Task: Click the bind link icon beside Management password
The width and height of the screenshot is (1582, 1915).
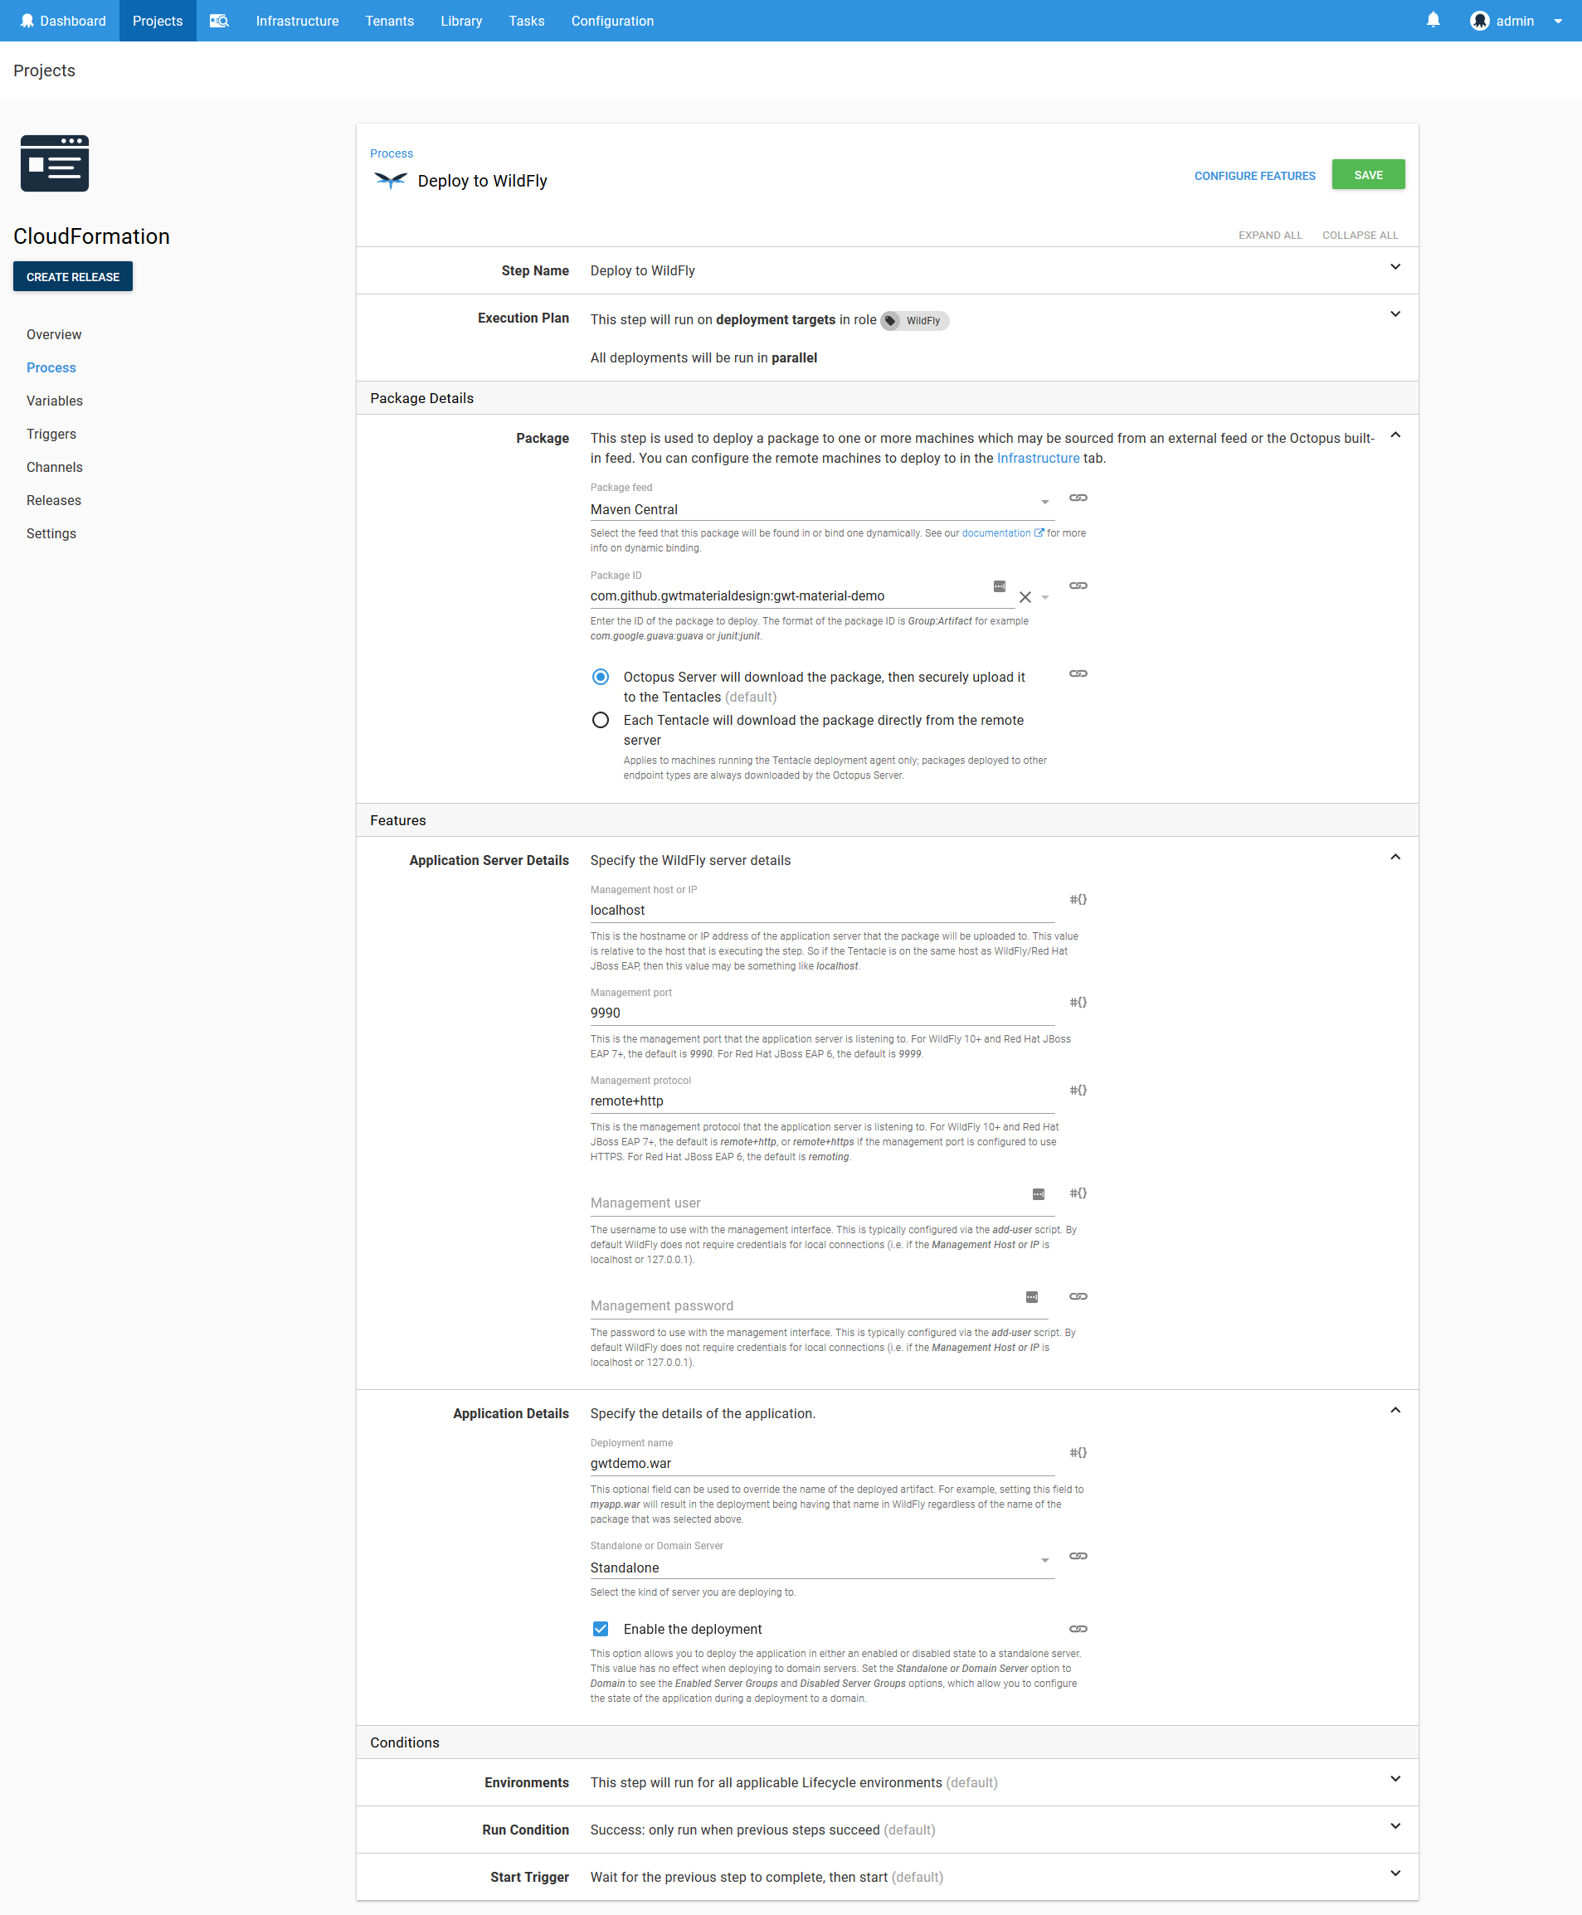Action: coord(1078,1296)
